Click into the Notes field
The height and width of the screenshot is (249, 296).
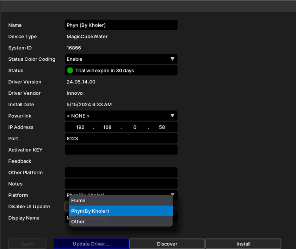click(x=121, y=184)
